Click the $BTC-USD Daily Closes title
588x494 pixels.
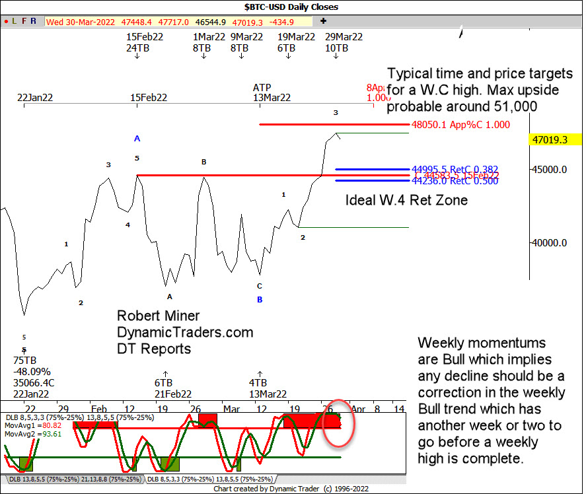coord(291,7)
